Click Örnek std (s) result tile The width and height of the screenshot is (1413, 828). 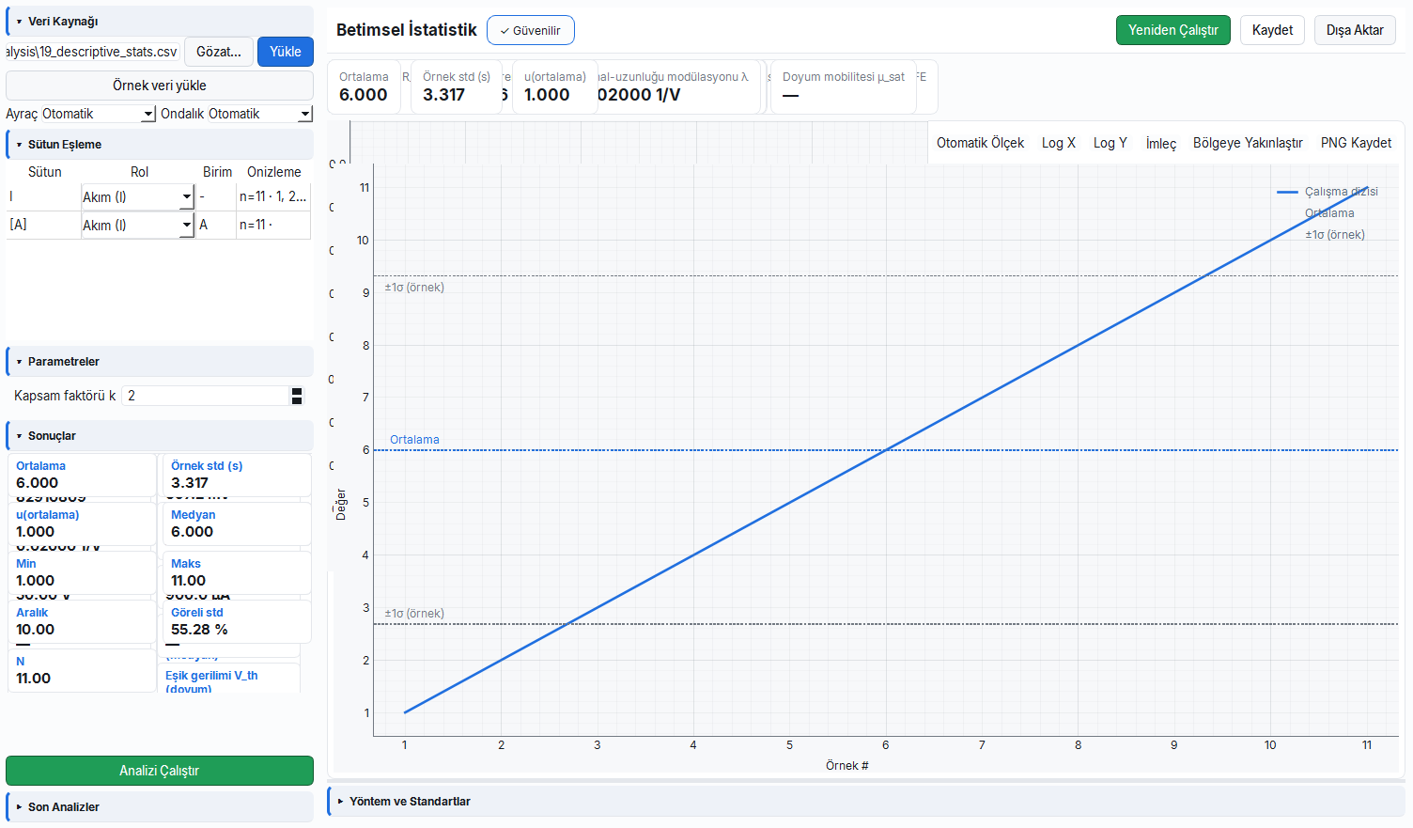(x=238, y=476)
